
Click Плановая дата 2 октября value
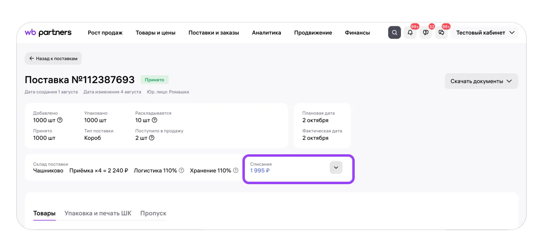coord(316,120)
